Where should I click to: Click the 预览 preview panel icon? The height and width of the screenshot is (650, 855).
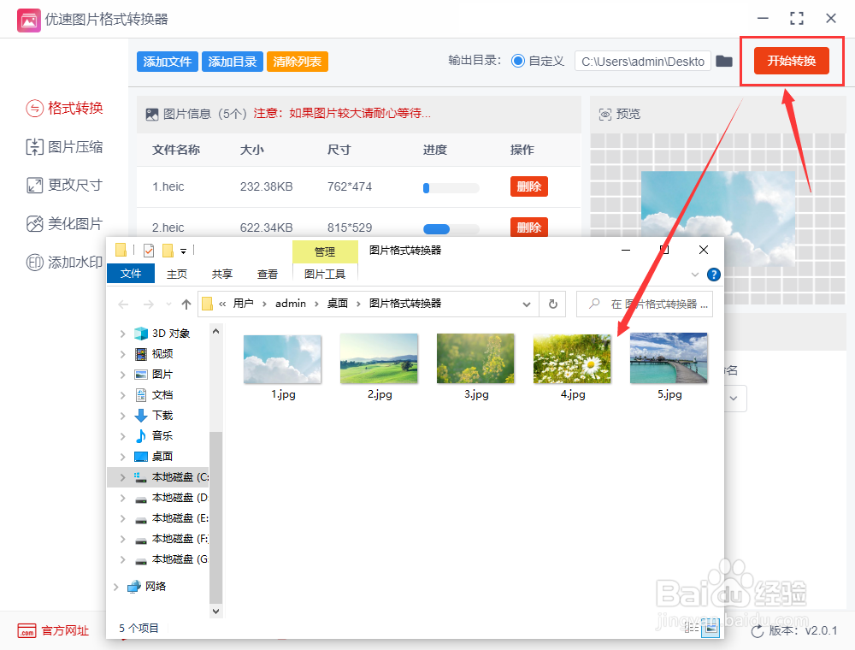coord(606,113)
